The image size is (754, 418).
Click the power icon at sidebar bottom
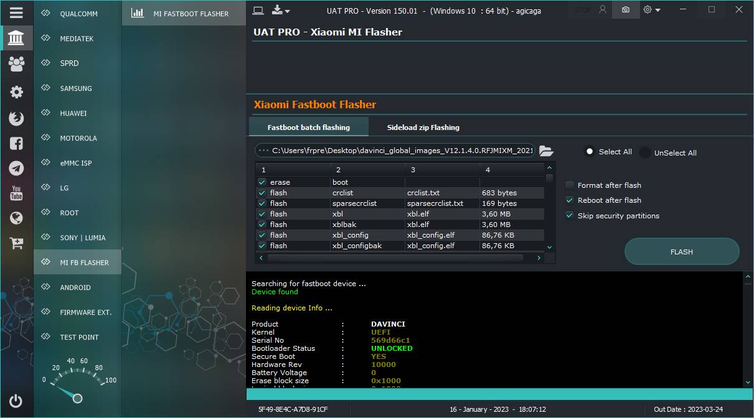tap(16, 401)
